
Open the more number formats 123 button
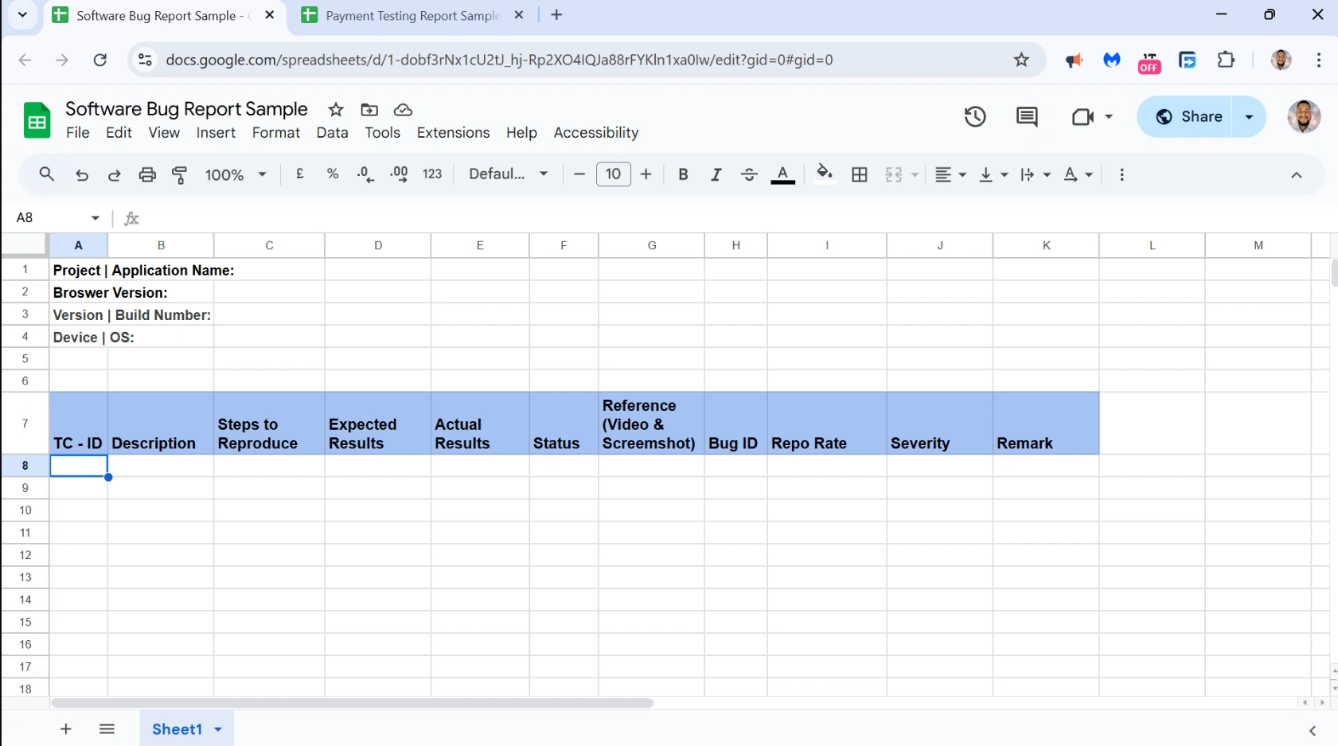point(432,174)
